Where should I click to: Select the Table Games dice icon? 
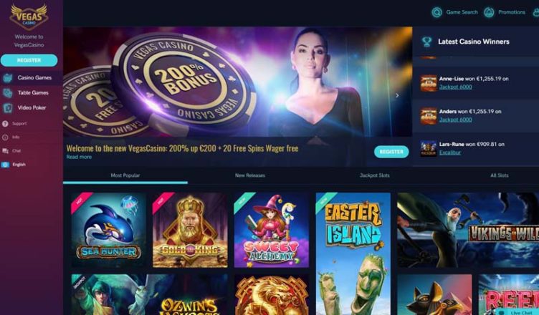pyautogui.click(x=7, y=93)
